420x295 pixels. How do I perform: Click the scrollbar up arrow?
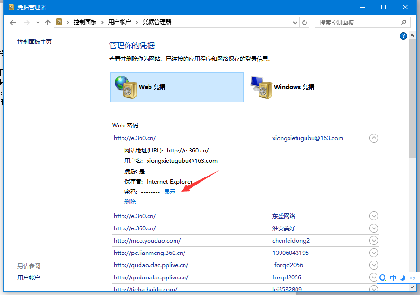click(412, 35)
